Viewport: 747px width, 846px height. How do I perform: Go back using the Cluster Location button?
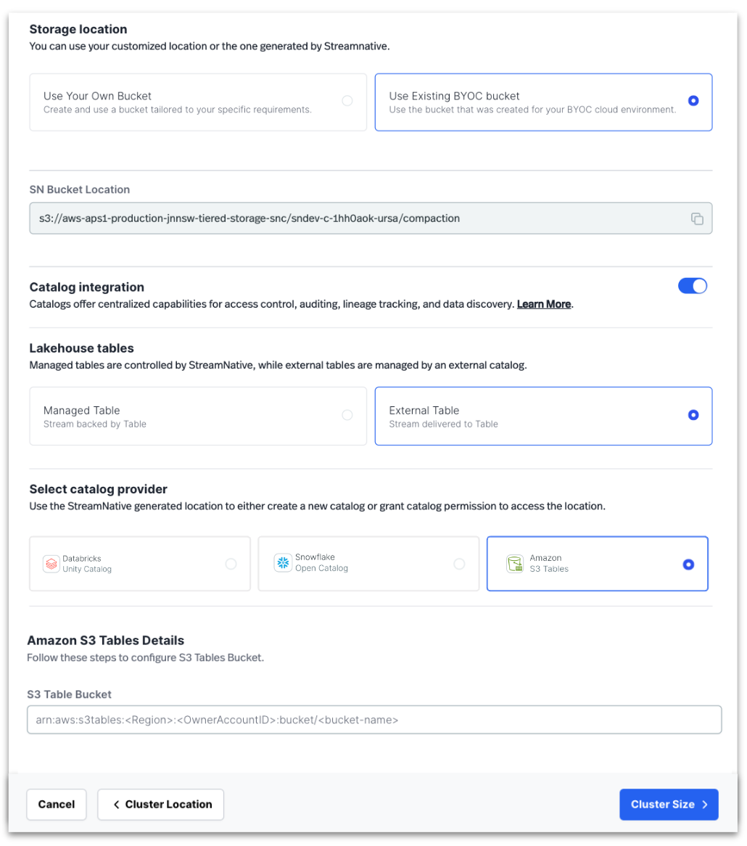[x=160, y=804]
